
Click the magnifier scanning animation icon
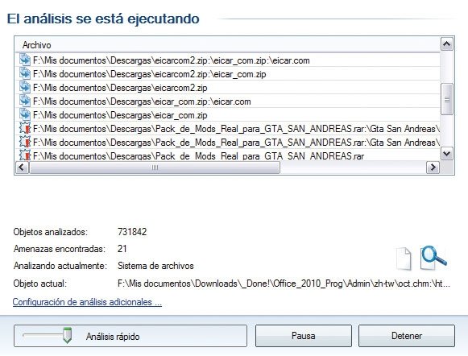[x=433, y=258]
